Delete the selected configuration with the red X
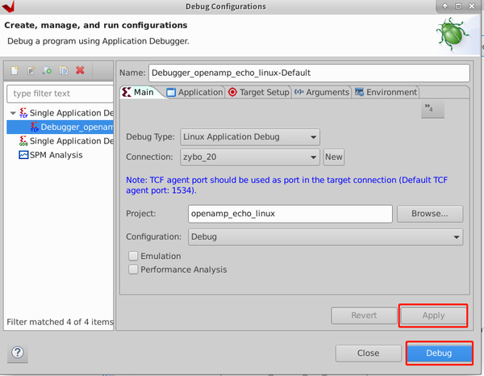Image resolution: width=484 pixels, height=376 pixels. pyautogui.click(x=80, y=70)
